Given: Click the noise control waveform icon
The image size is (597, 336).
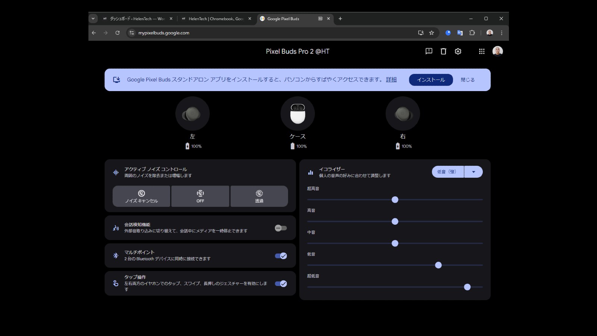Looking at the screenshot, I should 116,172.
